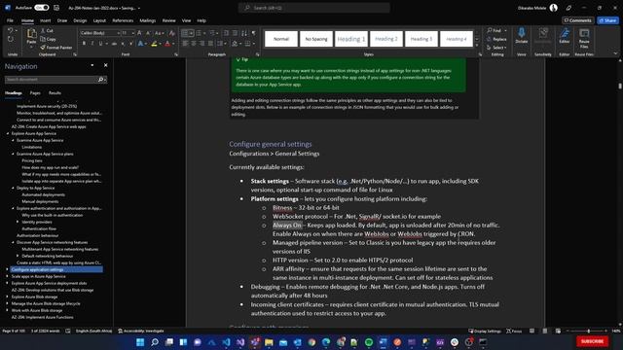Sort paragraphs button

pos(244,33)
